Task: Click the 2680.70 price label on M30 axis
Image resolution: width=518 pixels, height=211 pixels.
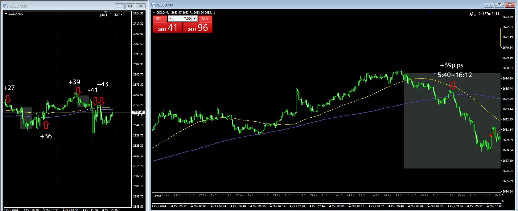Action: (138, 75)
